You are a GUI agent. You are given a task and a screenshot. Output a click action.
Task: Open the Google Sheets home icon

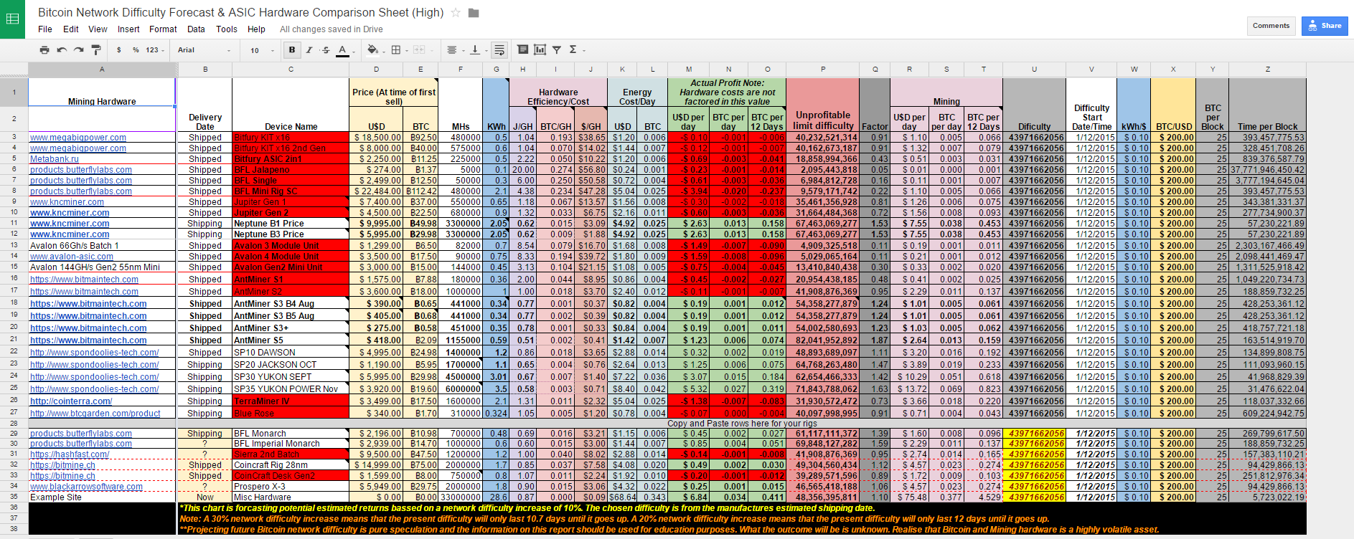tap(12, 19)
